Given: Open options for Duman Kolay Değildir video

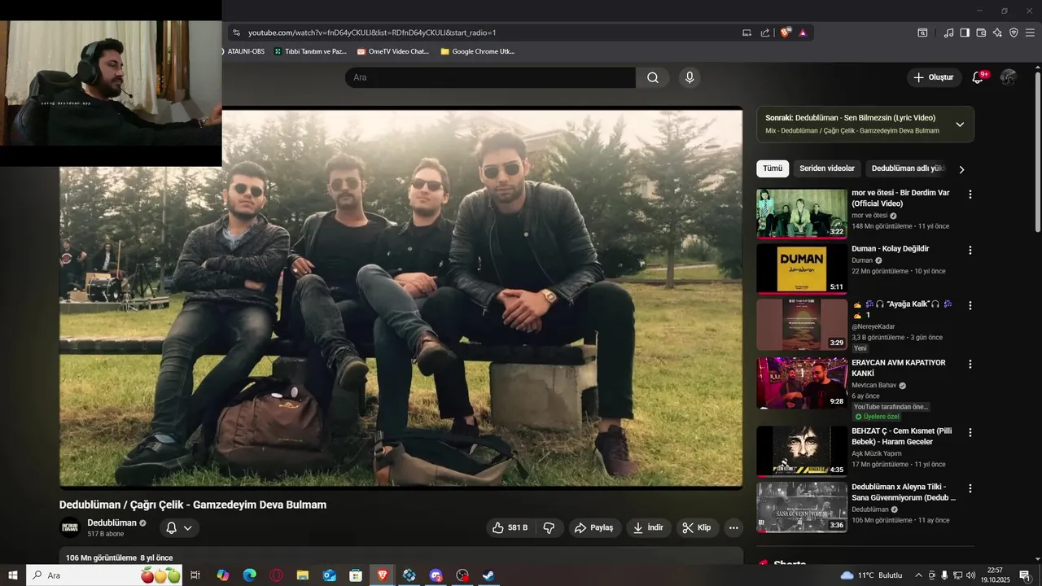Looking at the screenshot, I should click(x=970, y=250).
